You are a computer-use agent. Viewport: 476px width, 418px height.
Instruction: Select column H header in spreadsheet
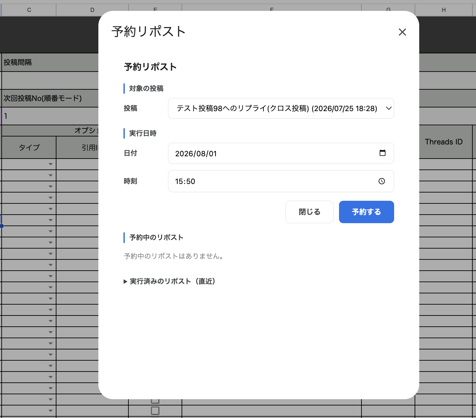(444, 10)
